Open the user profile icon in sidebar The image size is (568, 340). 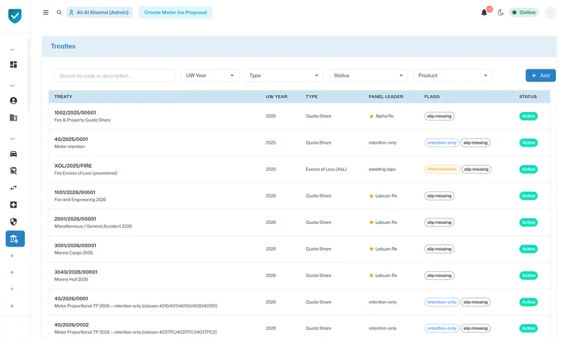pyautogui.click(x=13, y=101)
